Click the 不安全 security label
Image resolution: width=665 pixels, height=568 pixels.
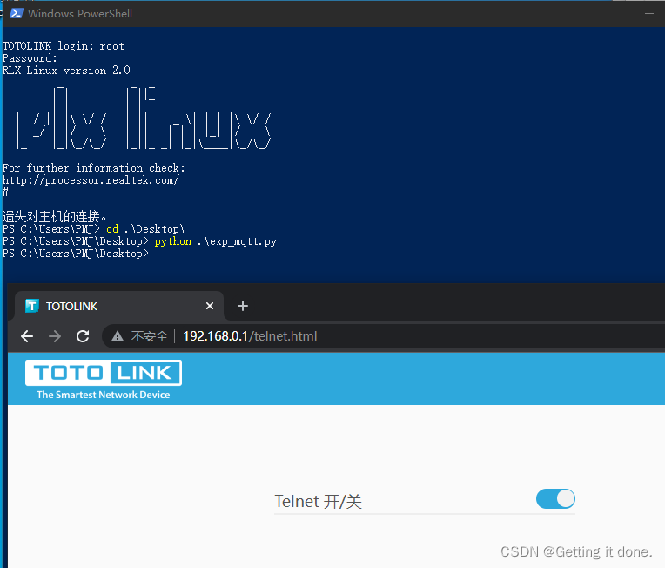[x=150, y=336]
